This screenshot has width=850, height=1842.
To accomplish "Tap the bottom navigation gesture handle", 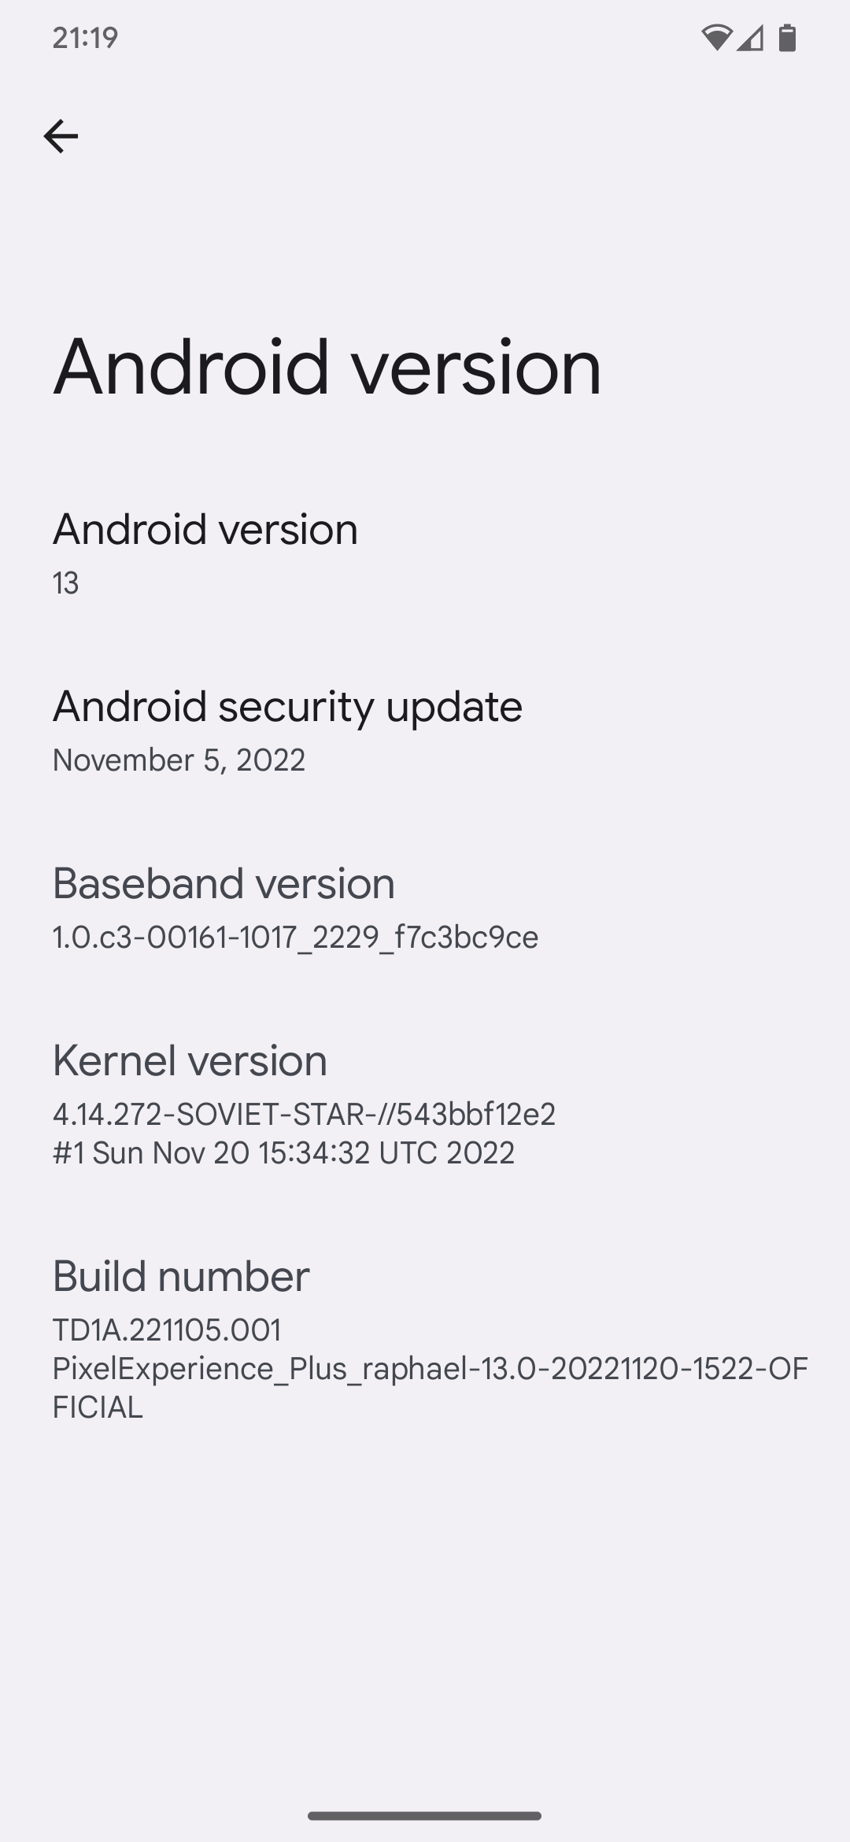I will point(425,1816).
